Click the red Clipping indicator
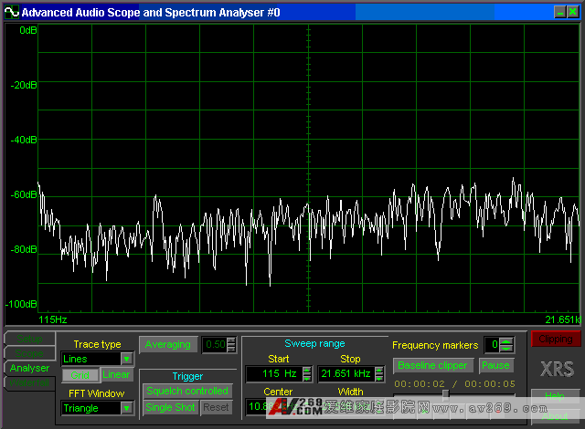The image size is (585, 429). (x=556, y=339)
